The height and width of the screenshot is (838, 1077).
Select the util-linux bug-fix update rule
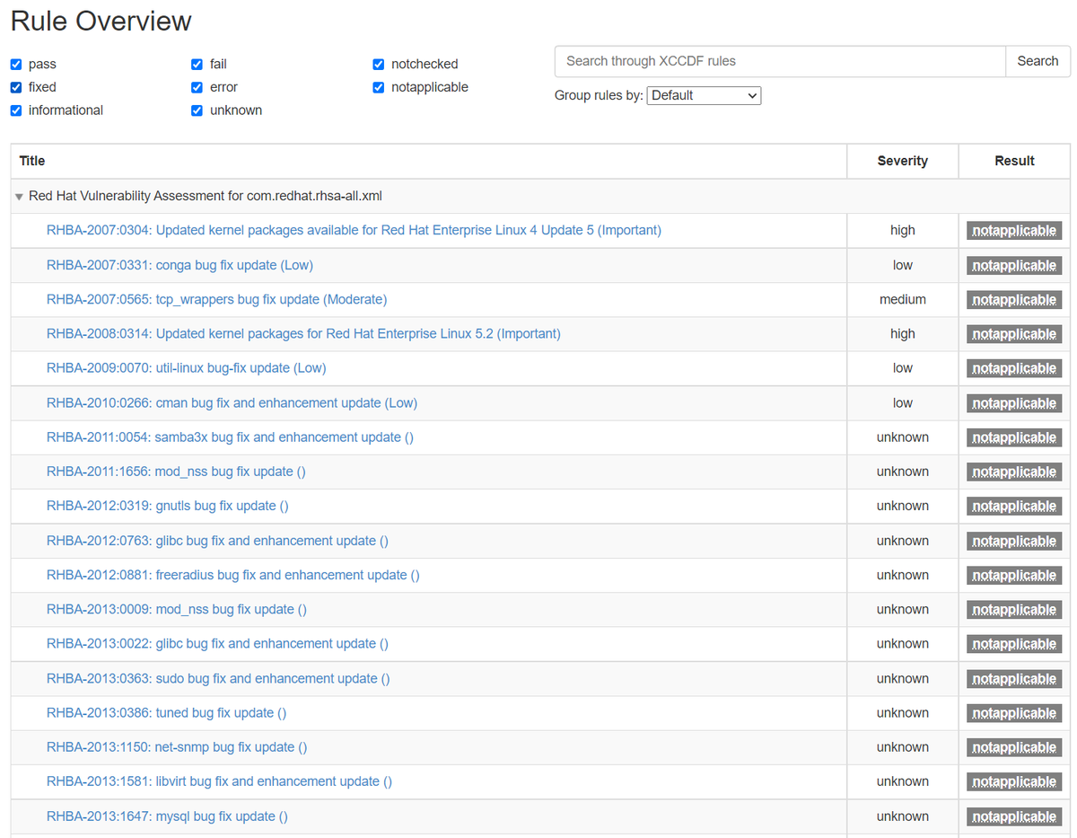click(186, 367)
